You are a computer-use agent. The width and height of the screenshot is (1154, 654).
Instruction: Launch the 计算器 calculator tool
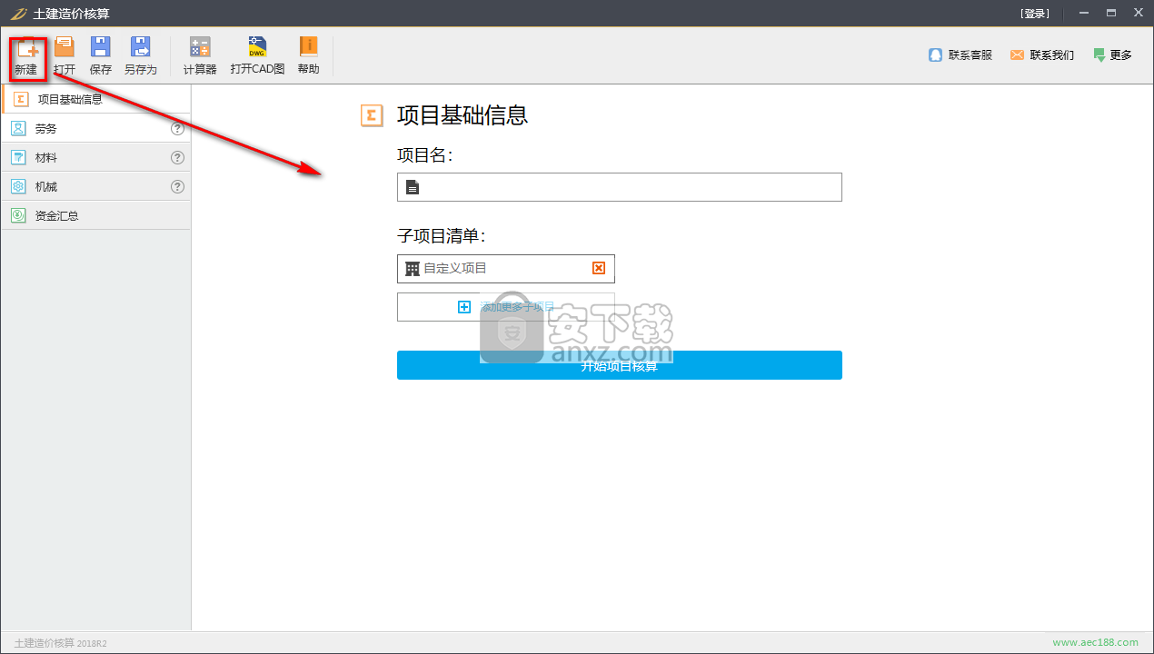click(x=200, y=56)
